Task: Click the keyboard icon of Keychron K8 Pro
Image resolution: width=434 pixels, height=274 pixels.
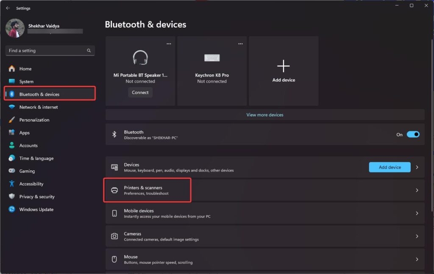Action: click(x=212, y=58)
